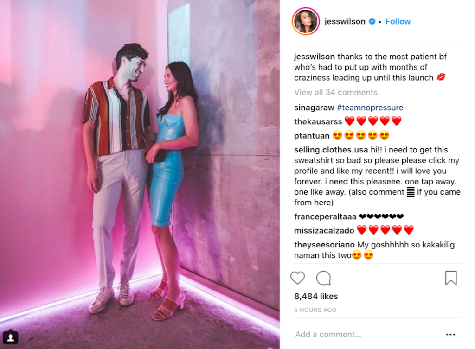475x349 pixels.
Task: Show tagged people icon on photo
Action: click(11, 337)
